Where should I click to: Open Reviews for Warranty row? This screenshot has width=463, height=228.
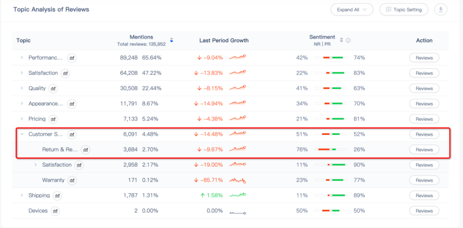[x=424, y=180]
